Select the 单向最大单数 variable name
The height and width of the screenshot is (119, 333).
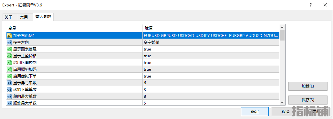tap(25, 96)
